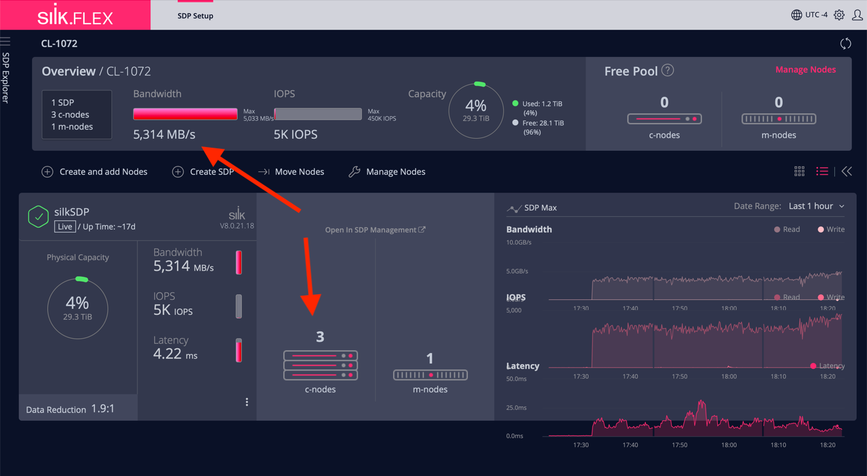Click the silkSDP name heading
Image resolution: width=867 pixels, height=476 pixels.
click(x=72, y=211)
